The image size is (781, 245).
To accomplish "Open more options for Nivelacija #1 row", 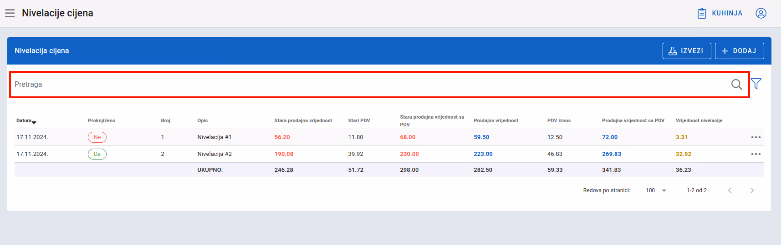I will 756,137.
